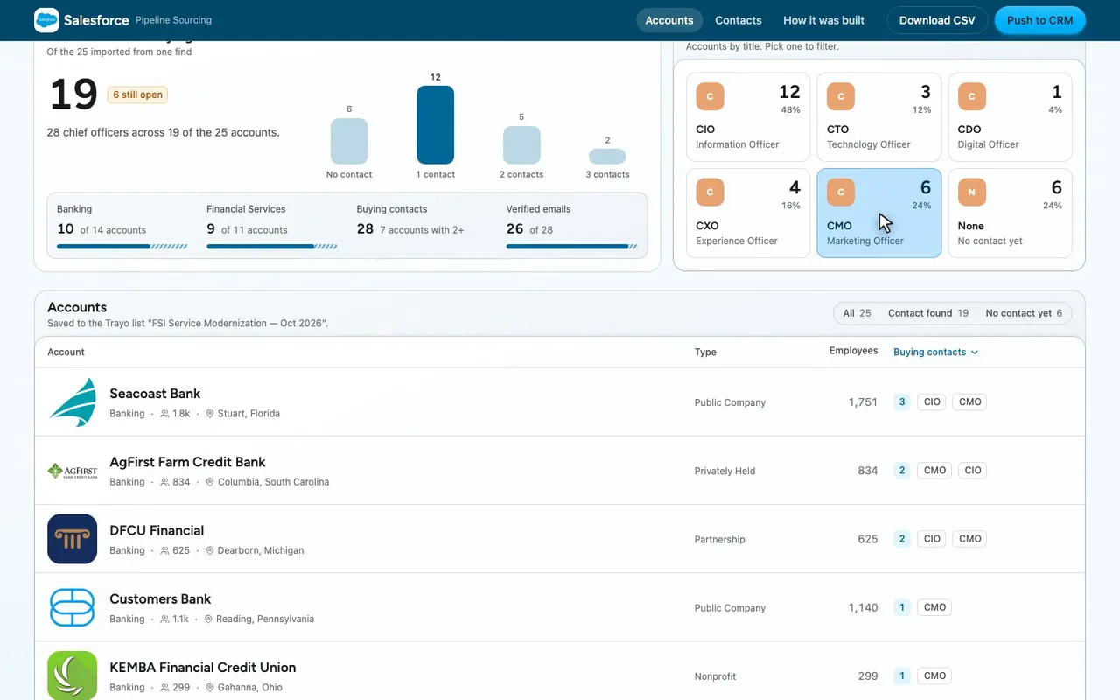
Task: Click the CDO card's orange C badge
Action: (x=972, y=96)
